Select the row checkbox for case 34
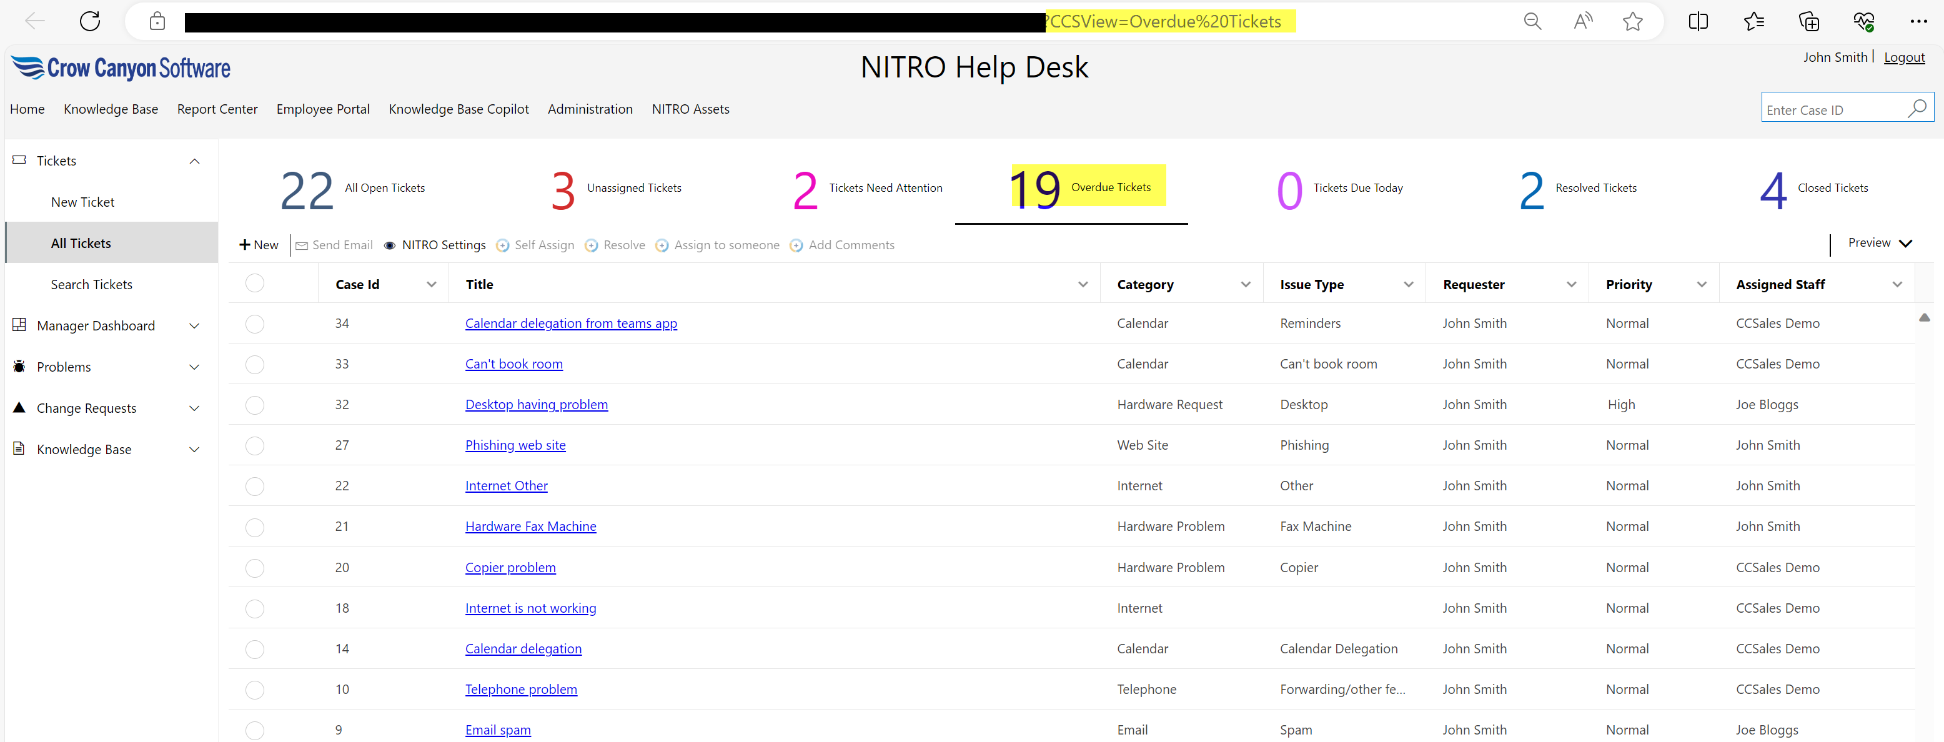 tap(255, 324)
